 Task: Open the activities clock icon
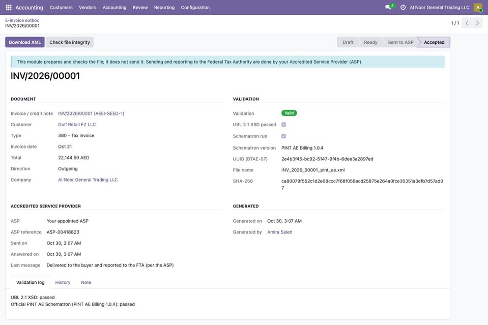(403, 7)
